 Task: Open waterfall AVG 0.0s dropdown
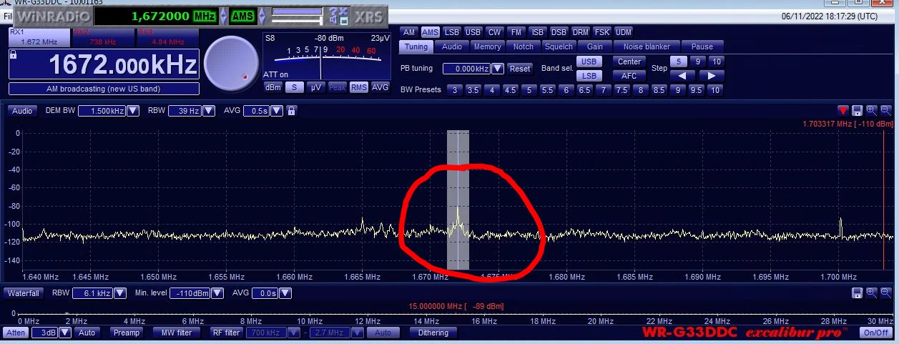[x=285, y=293]
